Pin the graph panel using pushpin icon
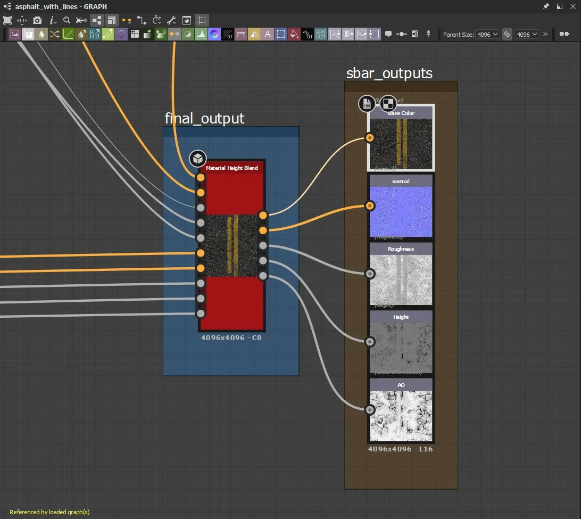This screenshot has height=519, width=581. pyautogui.click(x=546, y=6)
